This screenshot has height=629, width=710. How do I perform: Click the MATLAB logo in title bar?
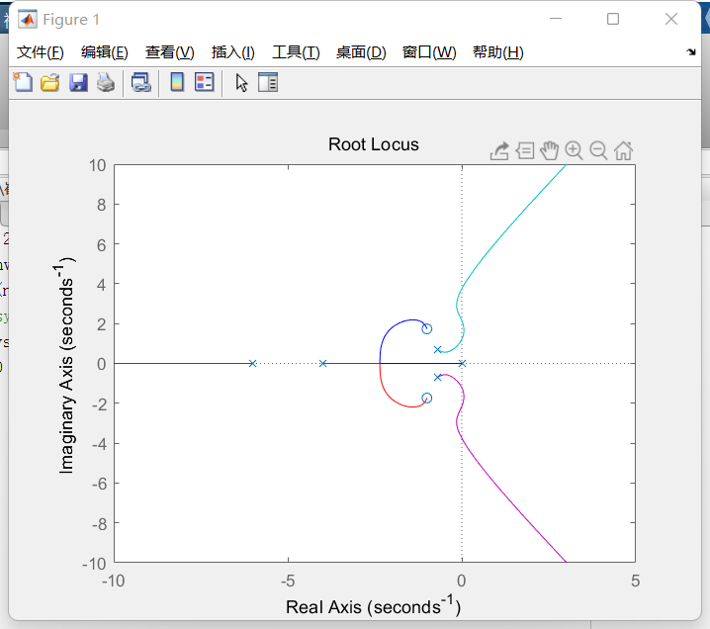tap(28, 19)
